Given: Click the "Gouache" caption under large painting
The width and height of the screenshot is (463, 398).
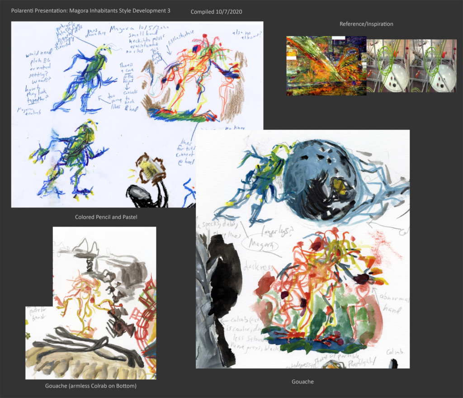Looking at the screenshot, I should click(x=302, y=382).
